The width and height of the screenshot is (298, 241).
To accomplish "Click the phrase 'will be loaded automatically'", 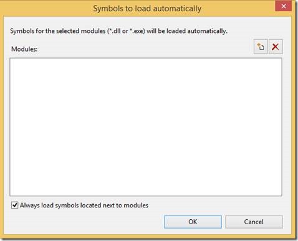I will (x=187, y=31).
